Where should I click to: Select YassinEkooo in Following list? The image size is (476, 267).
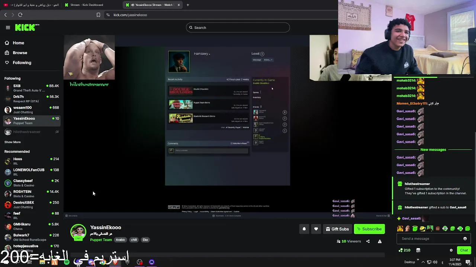[32, 121]
